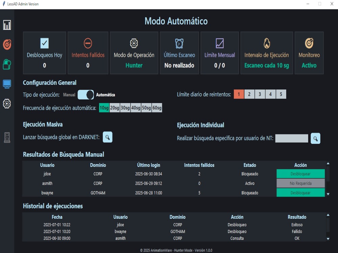This screenshot has width=338, height=253.
Task: Click the Modo de Operación gear icon
Action: (134, 43)
